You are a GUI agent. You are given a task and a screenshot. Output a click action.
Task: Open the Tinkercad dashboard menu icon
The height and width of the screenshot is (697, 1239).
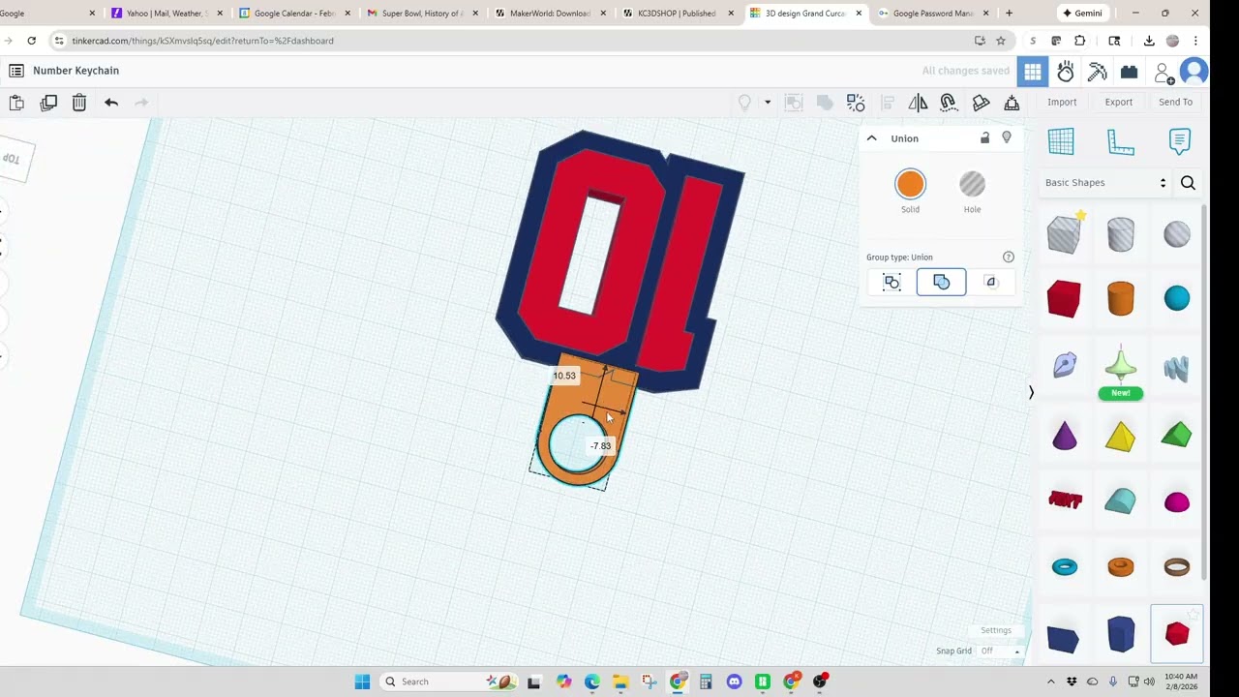pos(16,71)
